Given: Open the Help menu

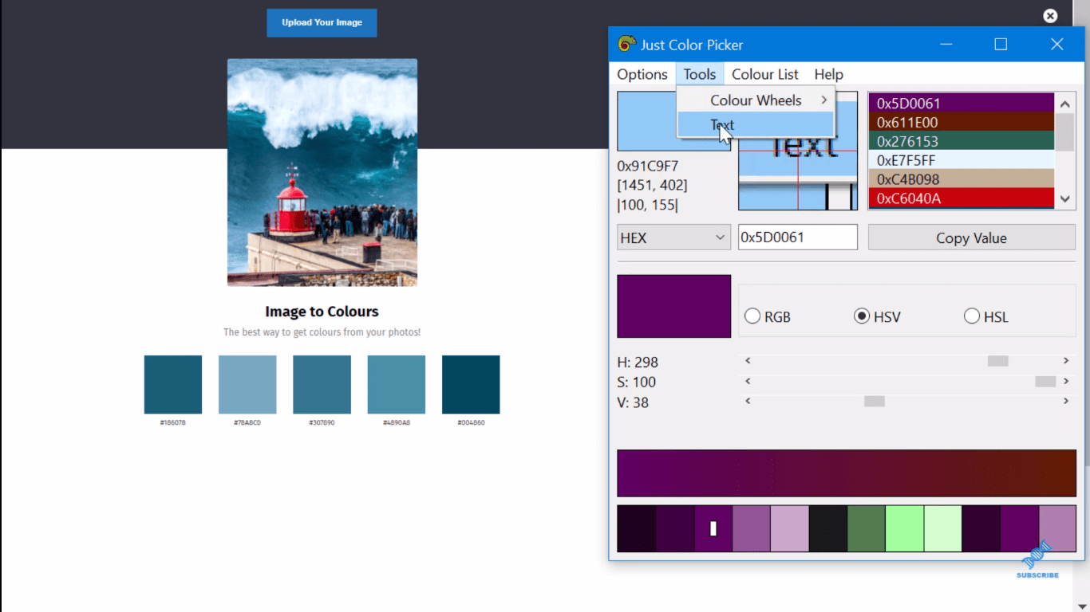Looking at the screenshot, I should tap(829, 74).
